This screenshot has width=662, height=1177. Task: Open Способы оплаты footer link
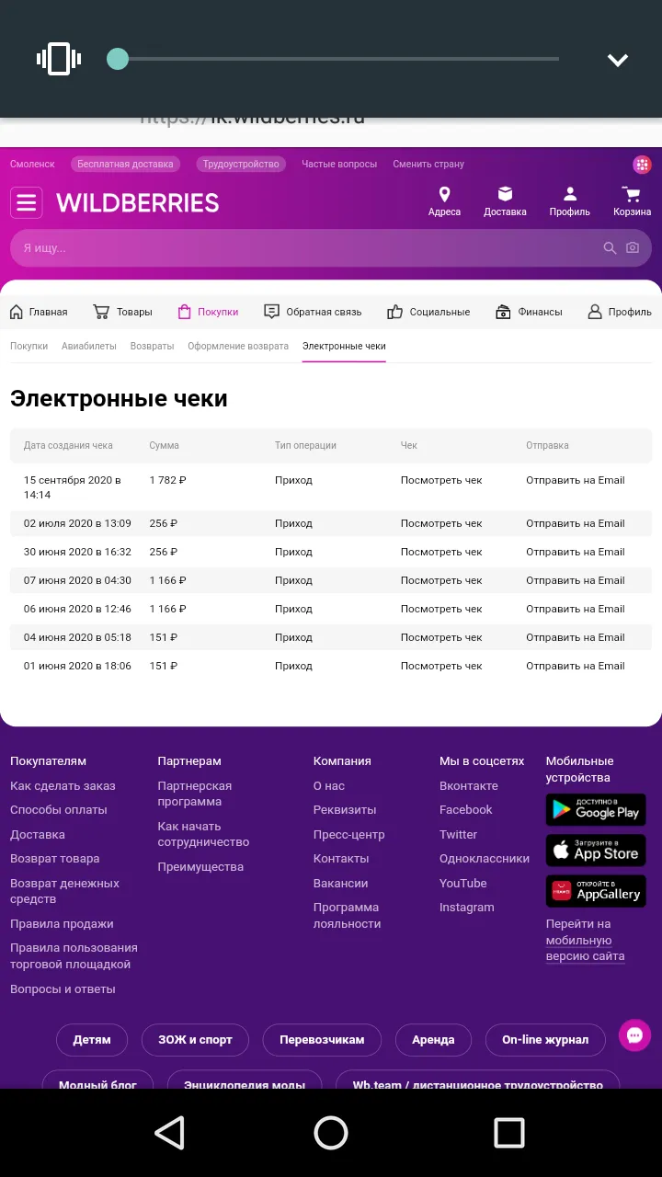pyautogui.click(x=59, y=810)
